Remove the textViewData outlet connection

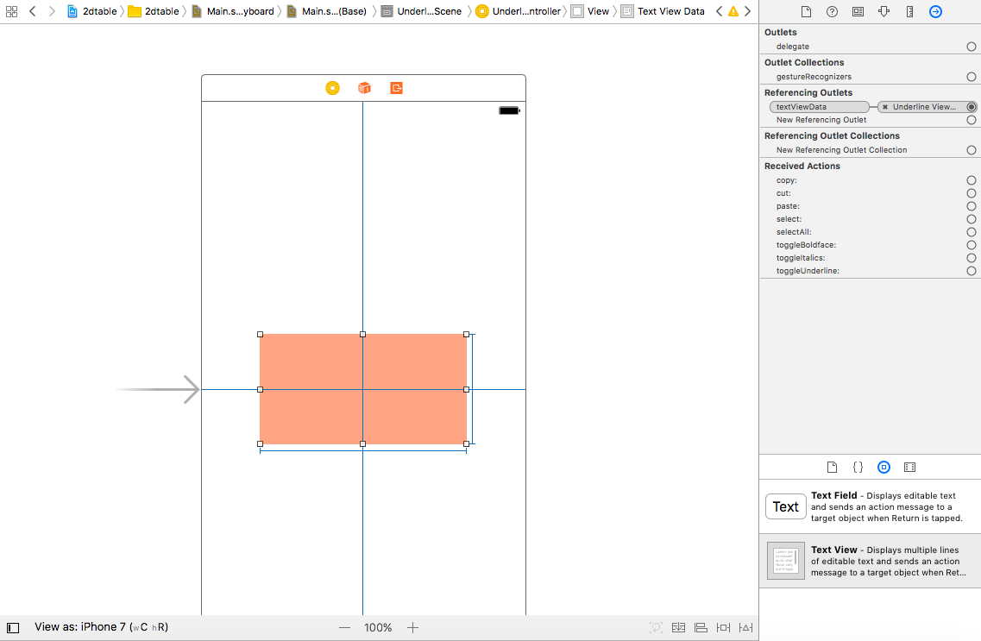(x=885, y=107)
